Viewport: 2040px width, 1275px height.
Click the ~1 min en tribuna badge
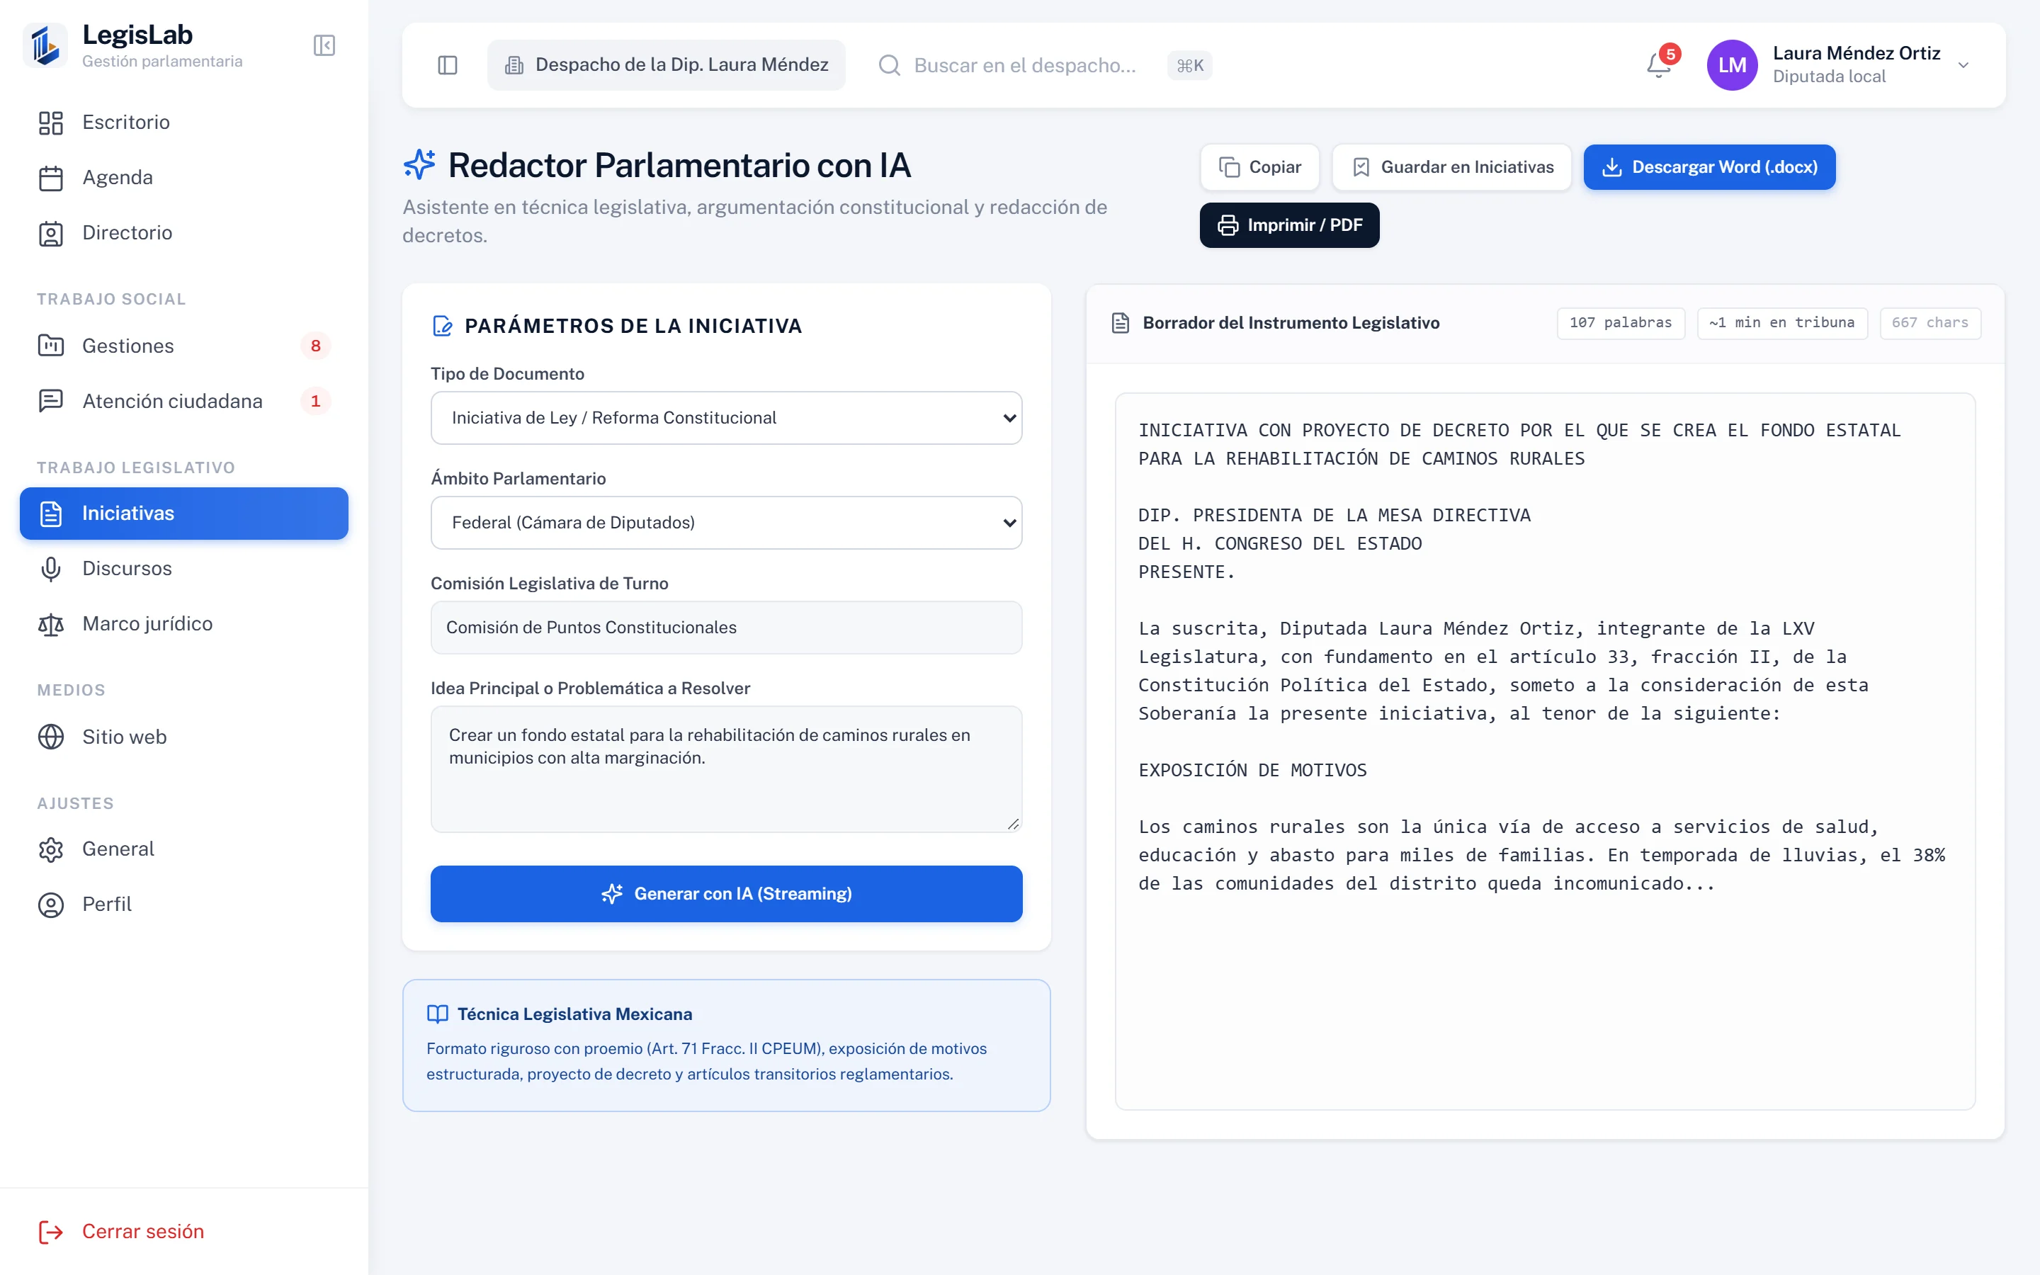(x=1782, y=323)
